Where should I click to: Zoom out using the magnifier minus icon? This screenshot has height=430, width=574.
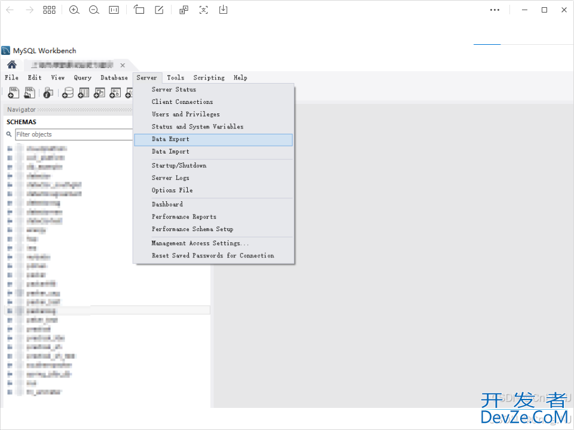[94, 10]
